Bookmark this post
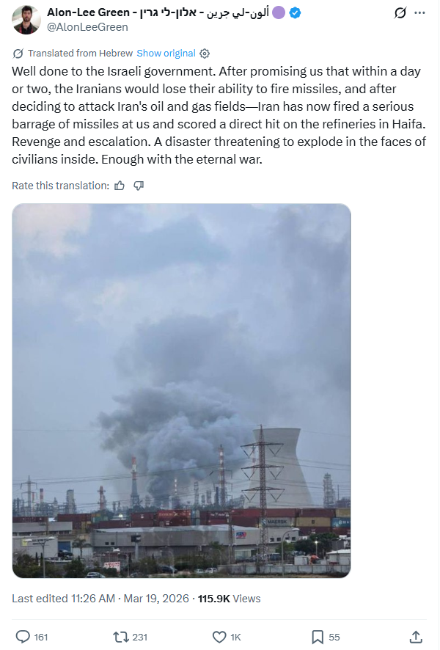This screenshot has width=440, height=650. (x=318, y=637)
